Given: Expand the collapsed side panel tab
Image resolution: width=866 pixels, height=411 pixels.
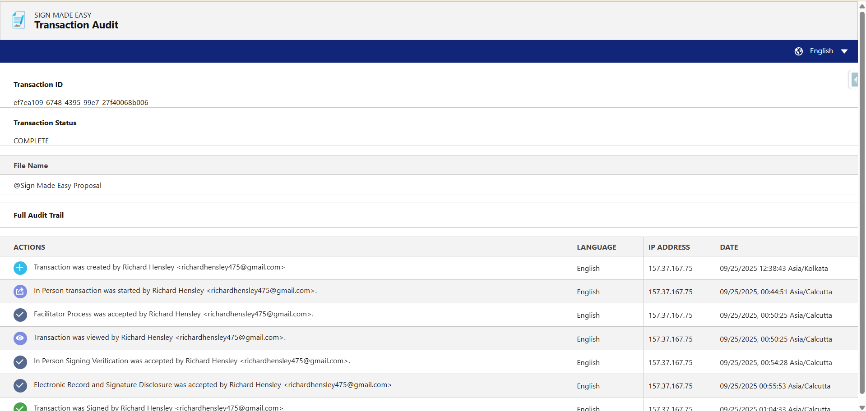Looking at the screenshot, I should point(854,80).
